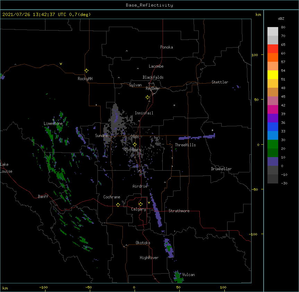The height and width of the screenshot is (292, 299).
Task: Click the Innisfail label
Action: (144, 113)
